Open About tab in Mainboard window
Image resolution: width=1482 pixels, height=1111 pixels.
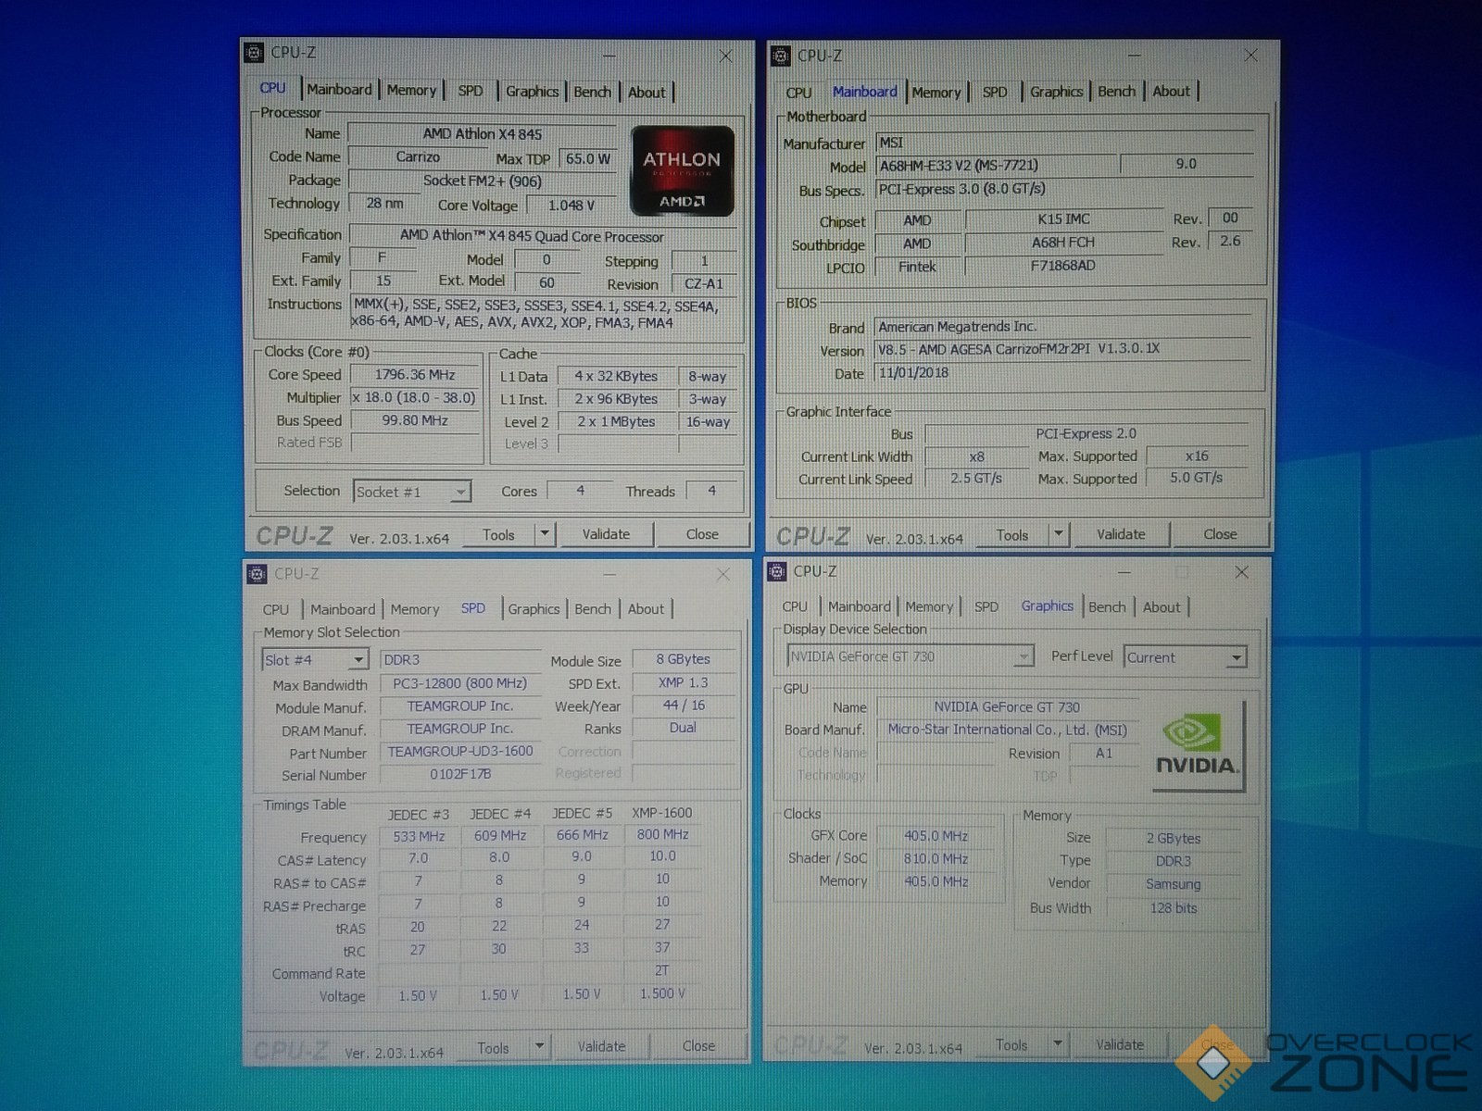(1171, 92)
